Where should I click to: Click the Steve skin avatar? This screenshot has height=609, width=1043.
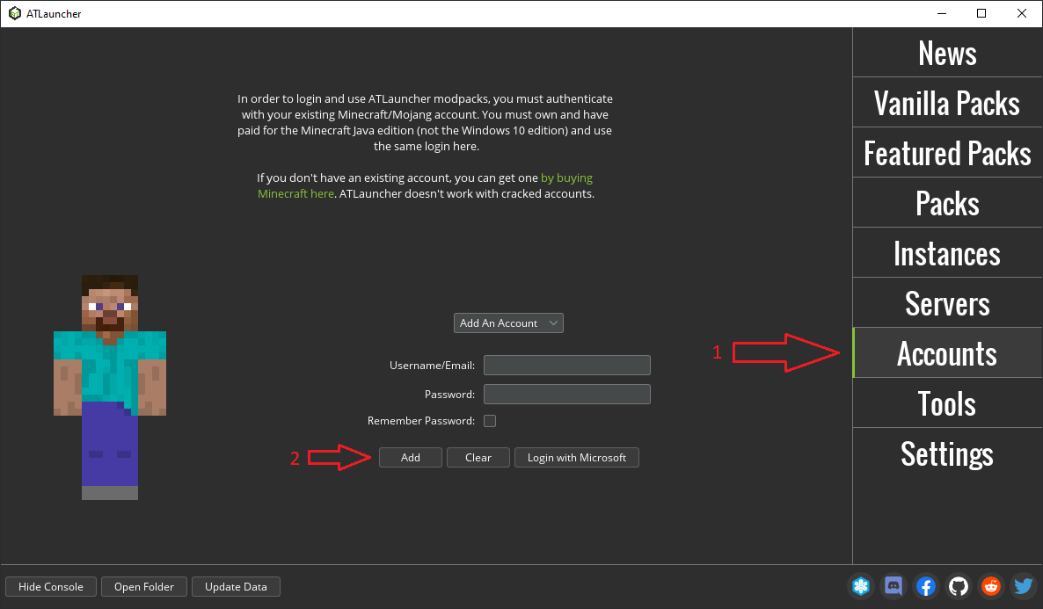pos(110,387)
